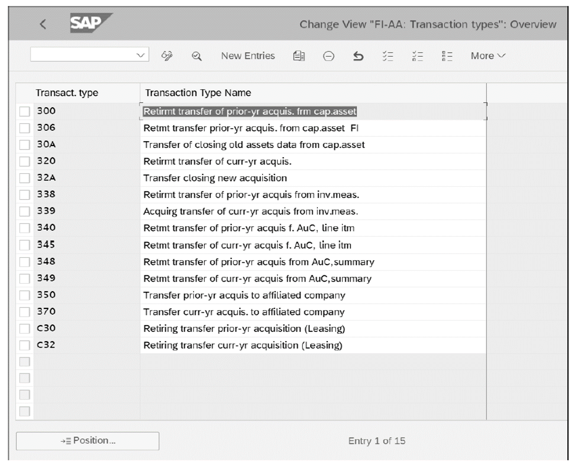Image resolution: width=578 pixels, height=467 pixels.
Task: Select All entries using the checklist icon
Action: tap(388, 55)
